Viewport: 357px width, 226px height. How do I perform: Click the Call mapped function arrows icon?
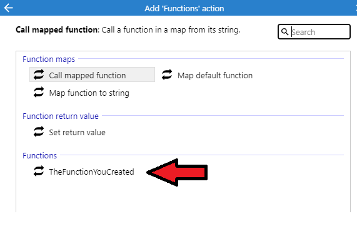tap(39, 74)
